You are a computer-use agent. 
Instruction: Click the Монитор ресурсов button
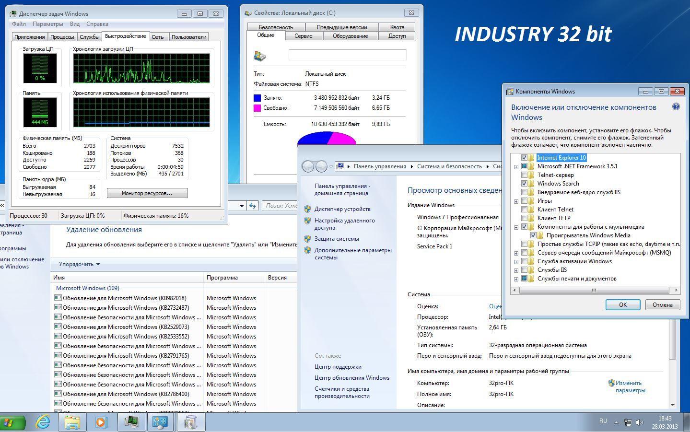pyautogui.click(x=147, y=193)
